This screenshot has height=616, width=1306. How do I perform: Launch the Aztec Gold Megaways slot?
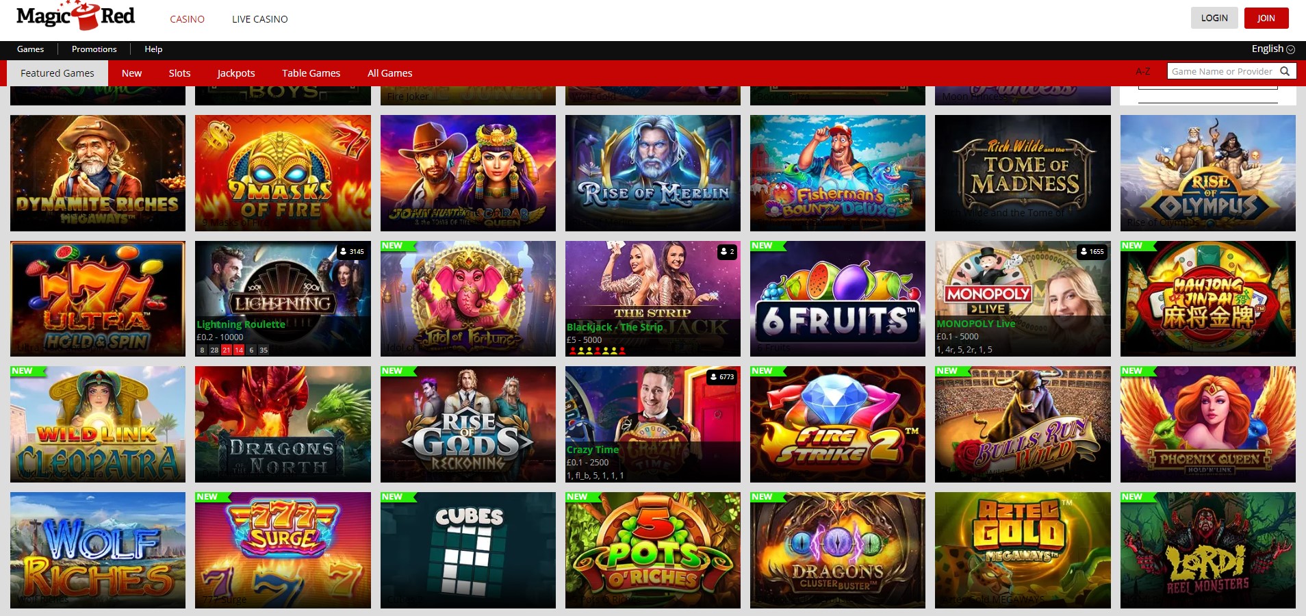point(1023,550)
